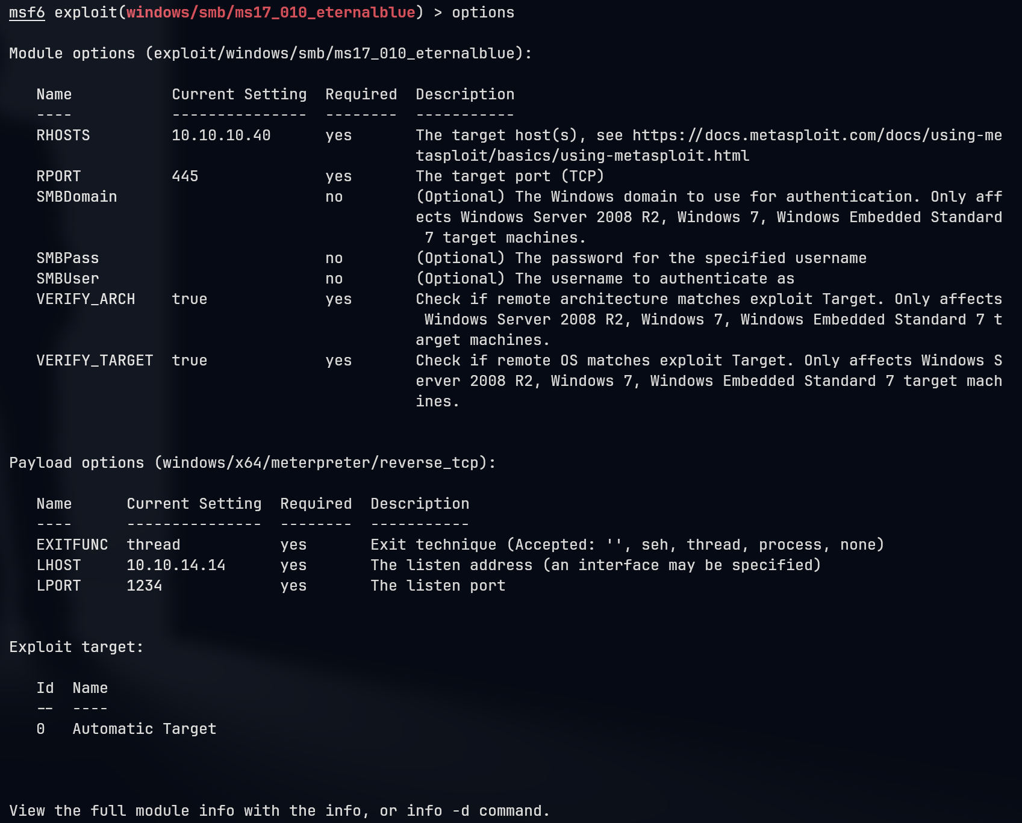Click the SMBPass 'no' required value
This screenshot has width=1022, height=823.
pyautogui.click(x=334, y=258)
